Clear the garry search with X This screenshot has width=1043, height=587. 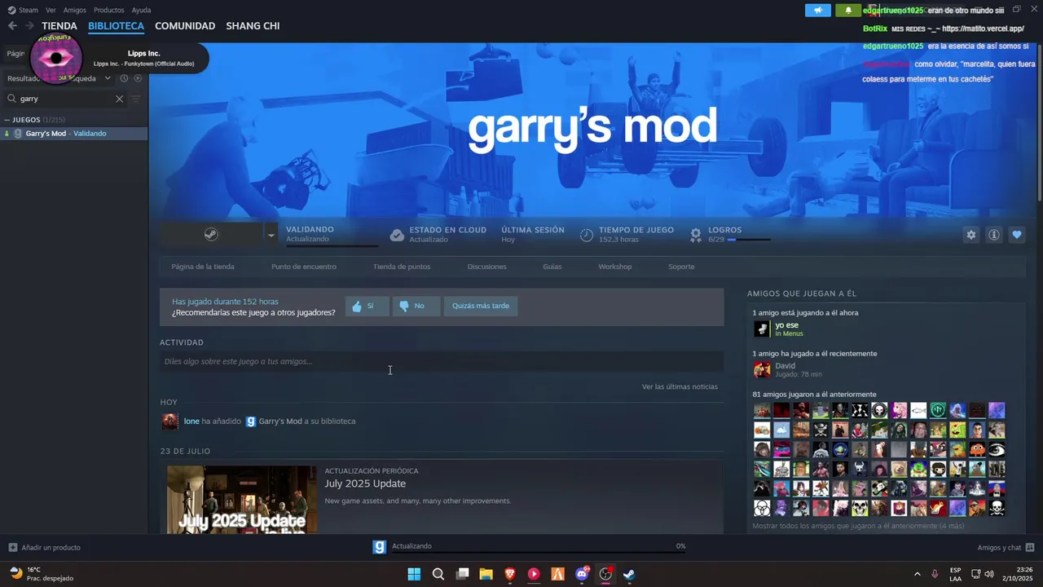[119, 99]
